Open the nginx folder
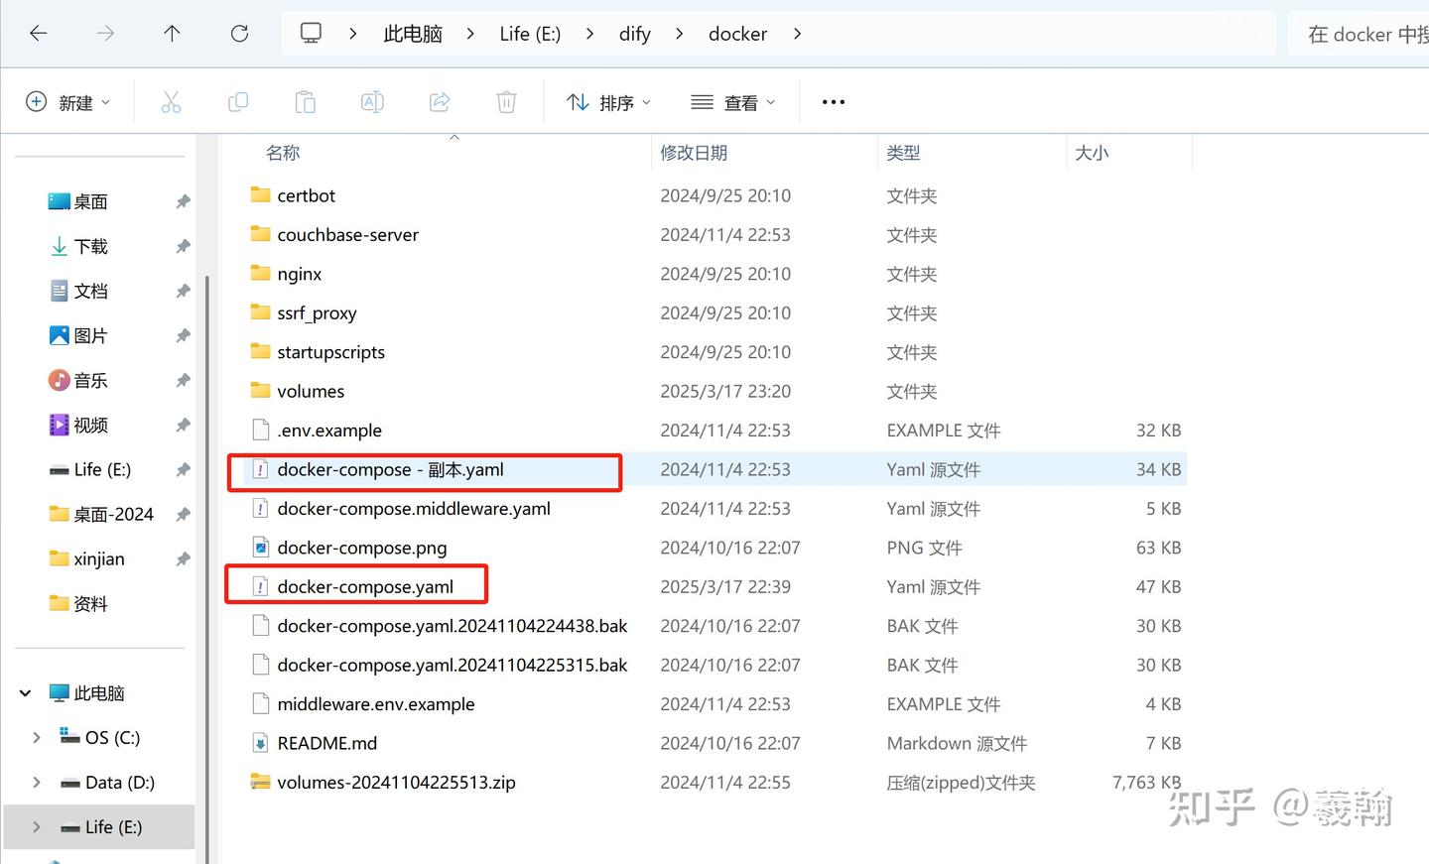The height and width of the screenshot is (864, 1429). click(298, 273)
